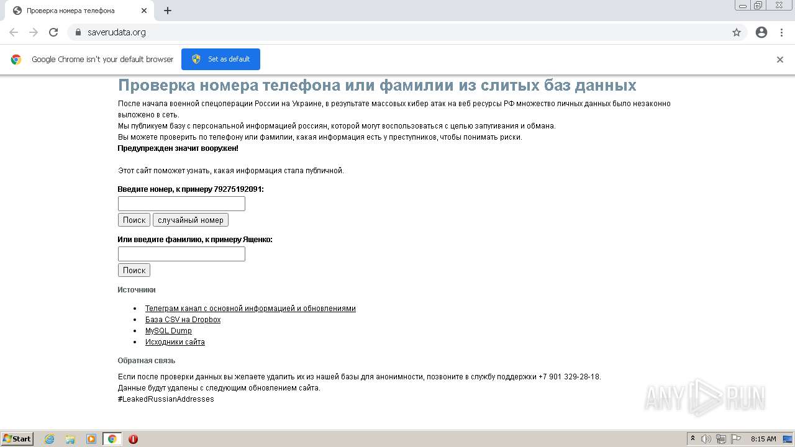Click the volume speaker tray icon

tap(706, 439)
